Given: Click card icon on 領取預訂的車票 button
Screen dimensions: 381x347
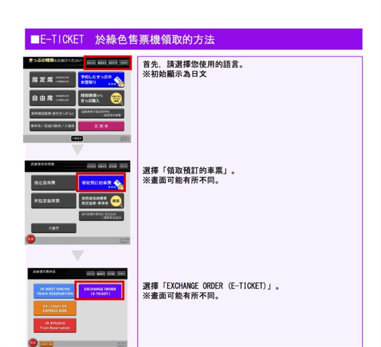Looking at the screenshot, I should click(x=119, y=183).
